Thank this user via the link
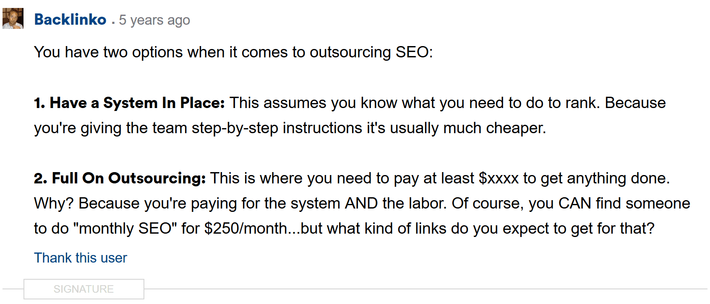 point(81,258)
